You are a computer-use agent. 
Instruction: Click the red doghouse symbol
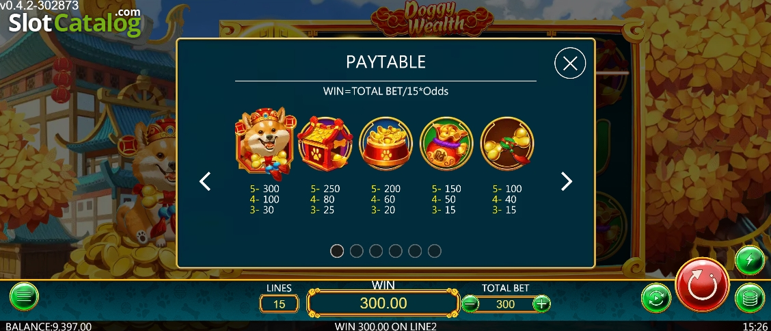point(325,143)
